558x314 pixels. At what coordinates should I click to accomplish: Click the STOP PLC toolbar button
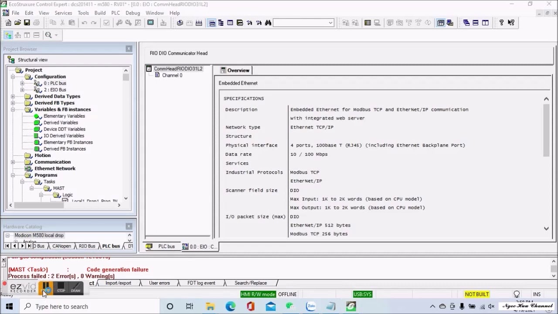(x=418, y=23)
